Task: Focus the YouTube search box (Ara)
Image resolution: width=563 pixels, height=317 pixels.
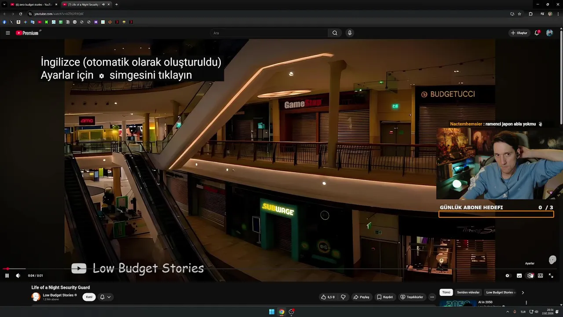Action: pos(269,33)
